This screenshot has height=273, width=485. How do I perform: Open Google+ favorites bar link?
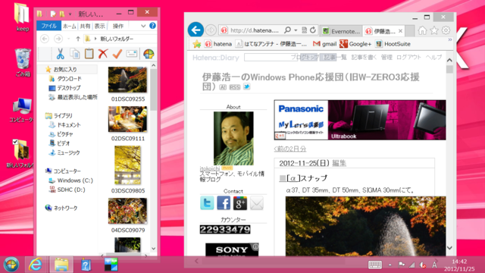355,44
